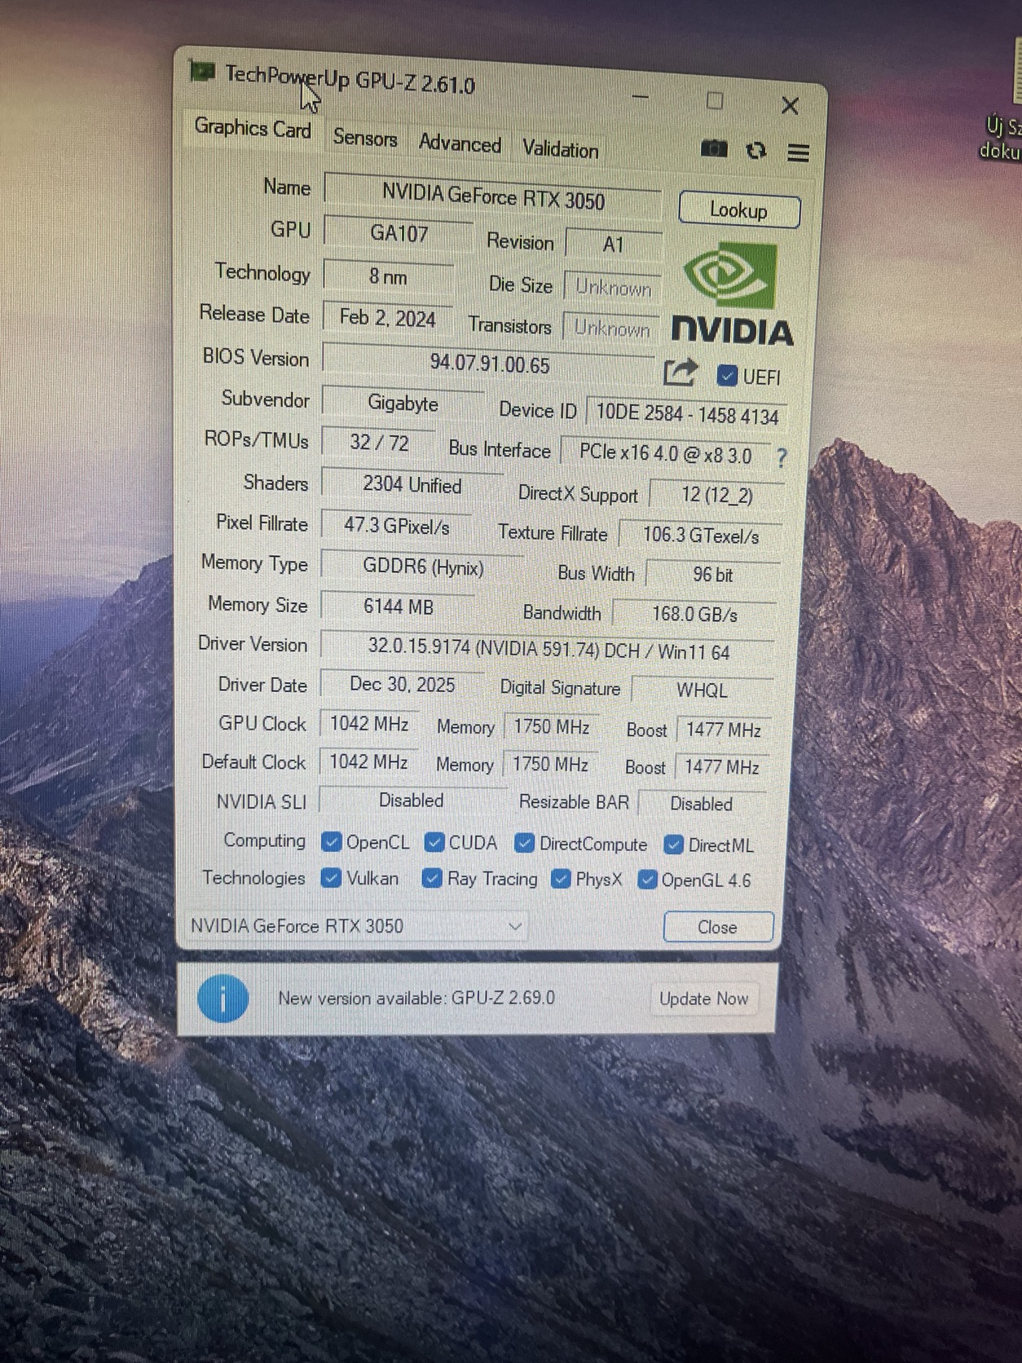Close the GPU-Z window with X

click(x=790, y=105)
